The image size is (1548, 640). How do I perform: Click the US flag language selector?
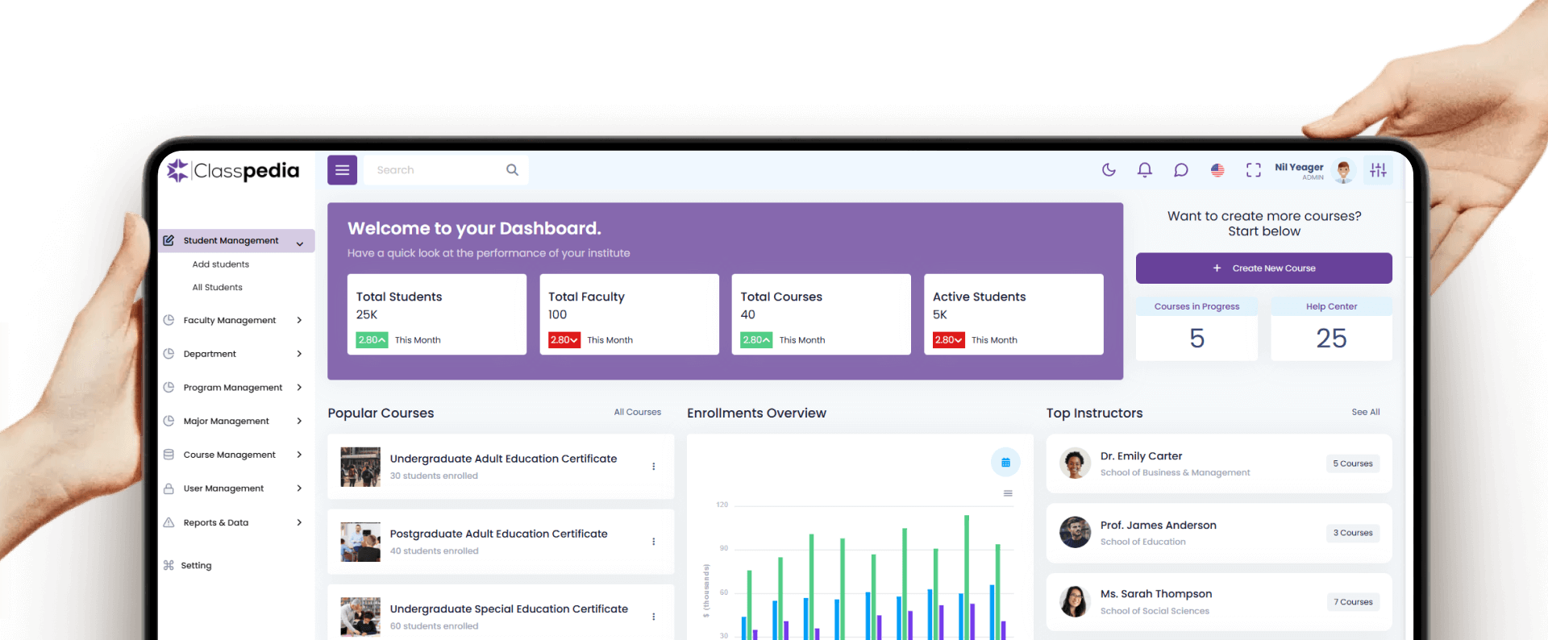pos(1217,170)
